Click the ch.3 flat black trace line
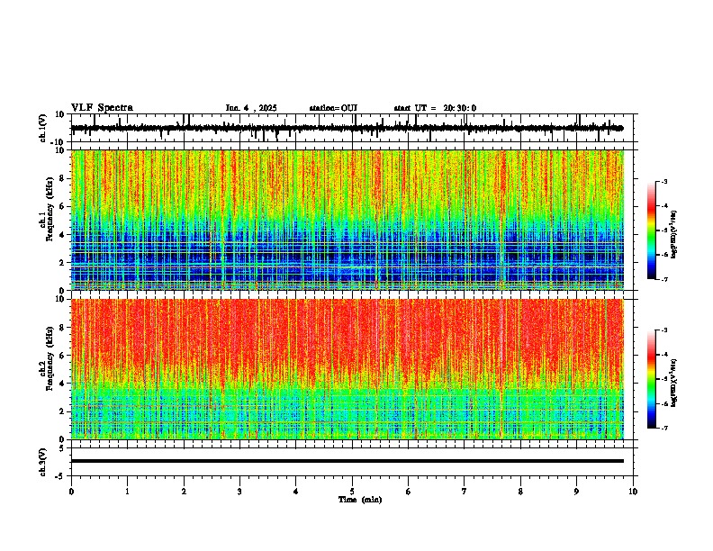 pos(347,461)
